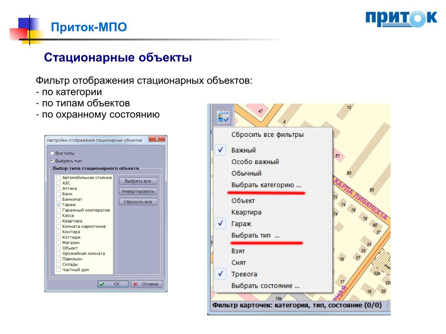Check the 'Склады' checkbox
This screenshot has width=446, height=334.
(58, 264)
